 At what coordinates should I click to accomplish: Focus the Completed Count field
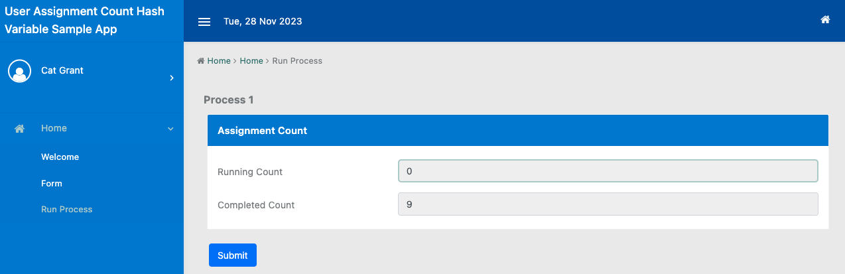(x=608, y=204)
